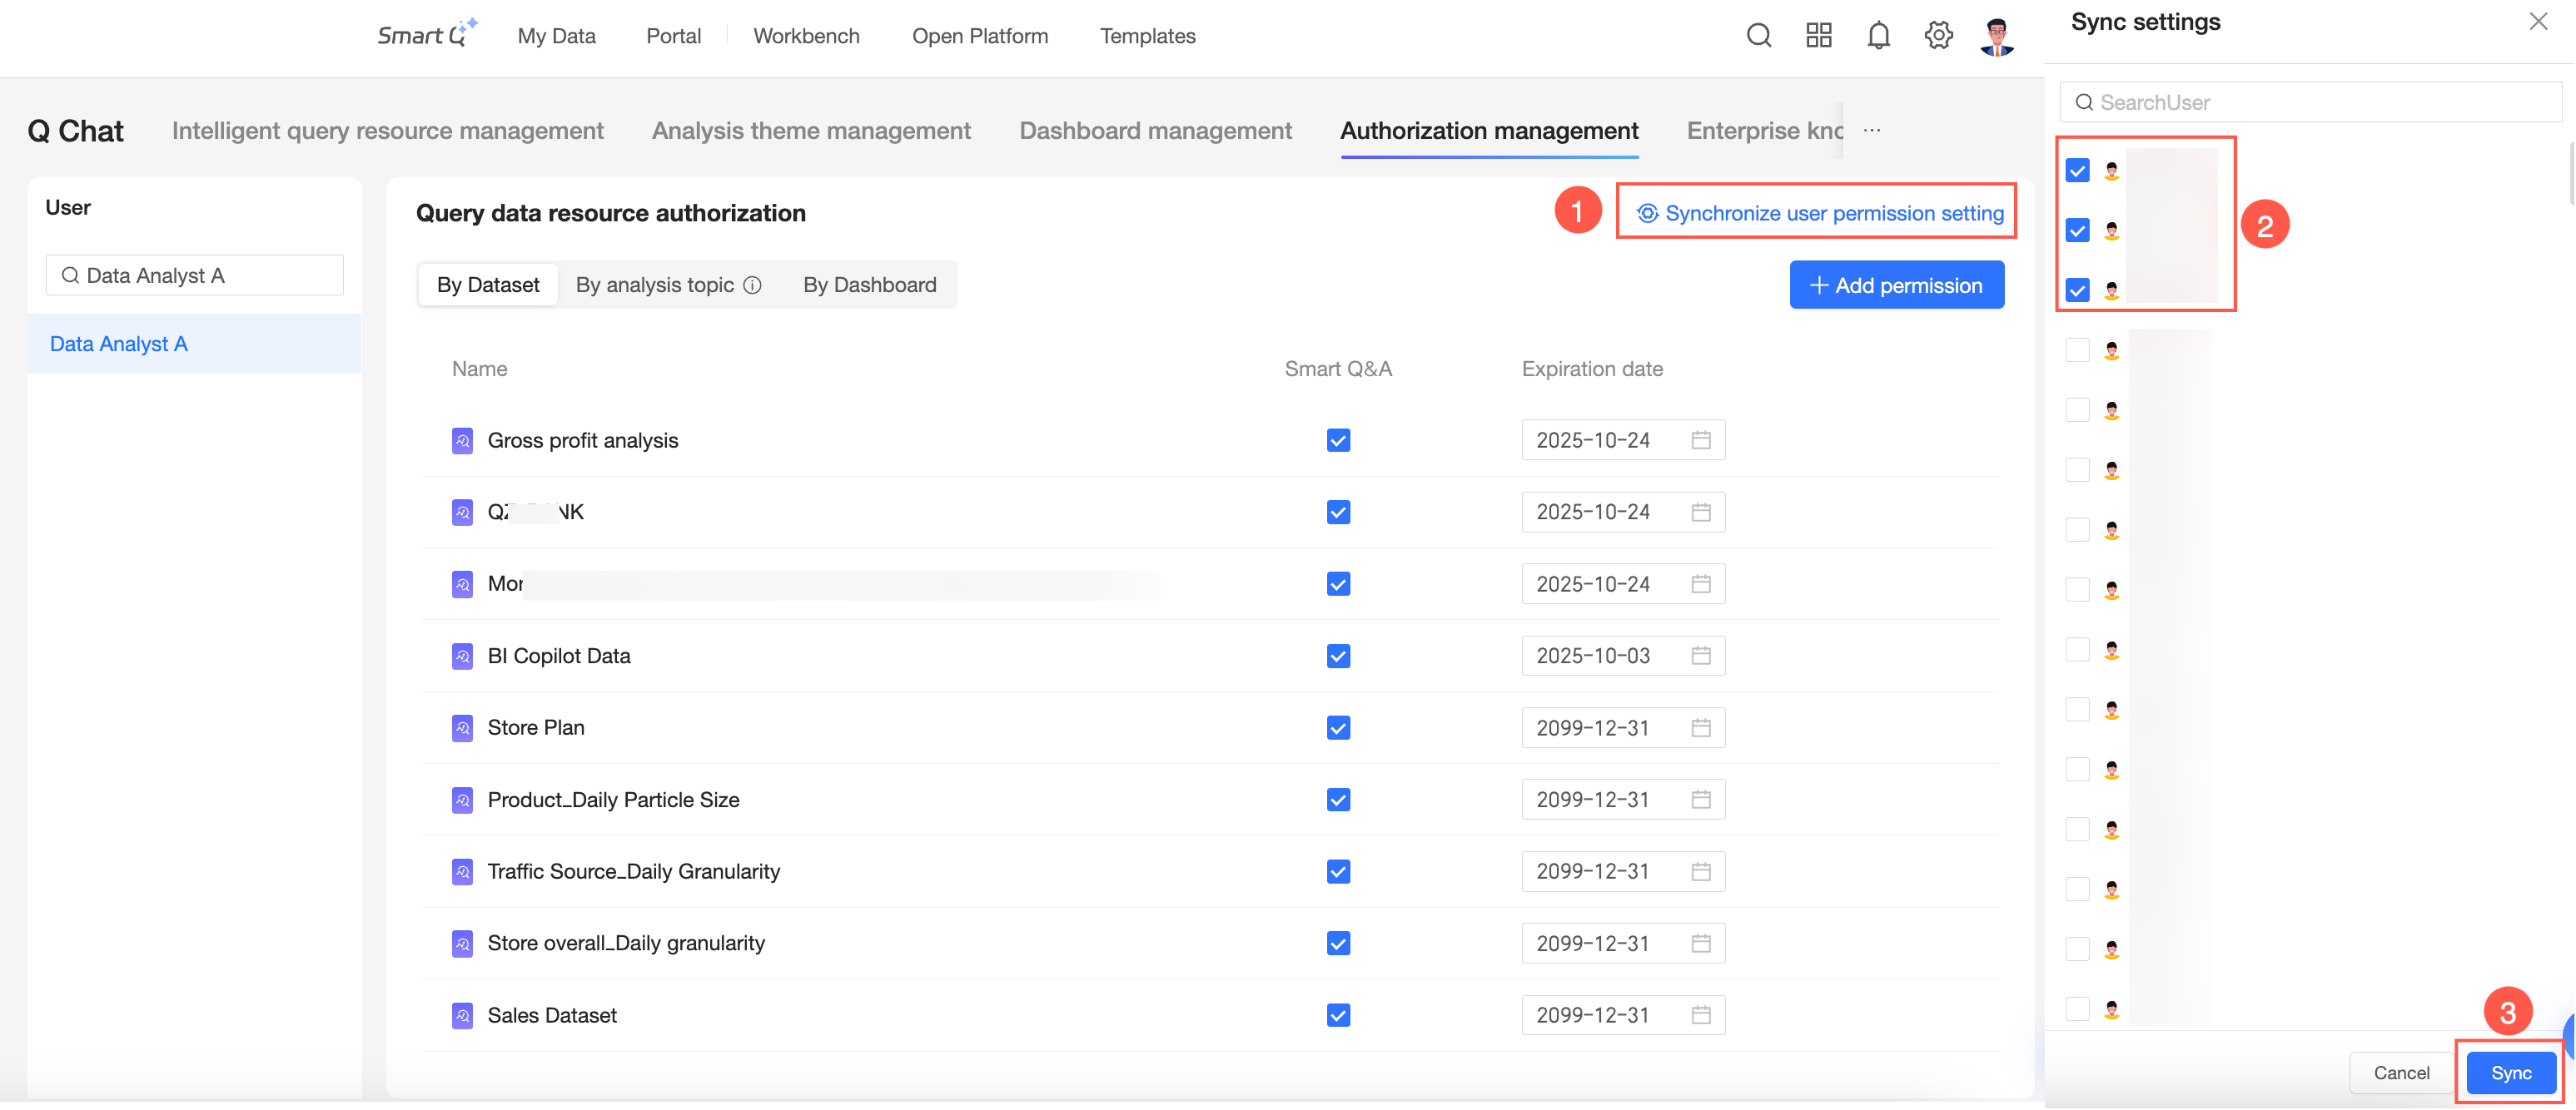Click the Add permission button
The height and width of the screenshot is (1110, 2576).
[x=1896, y=285]
